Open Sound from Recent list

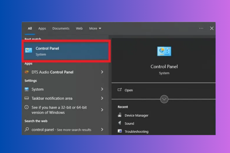pos(129,123)
